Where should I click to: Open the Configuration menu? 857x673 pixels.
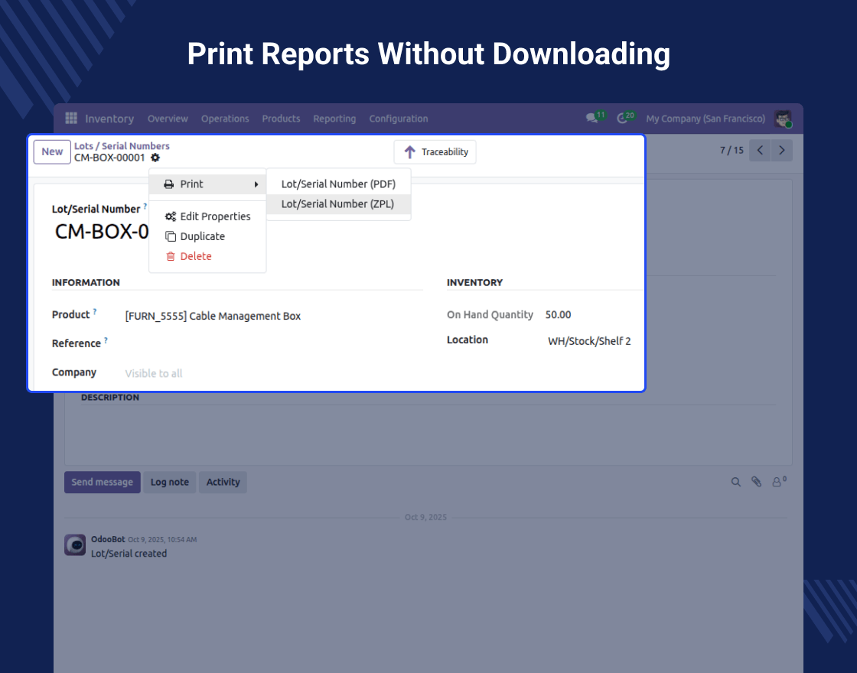click(399, 119)
